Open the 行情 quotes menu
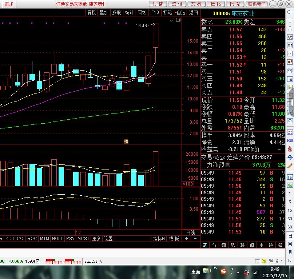The height and width of the screenshot is (279, 294). (x=158, y=4)
